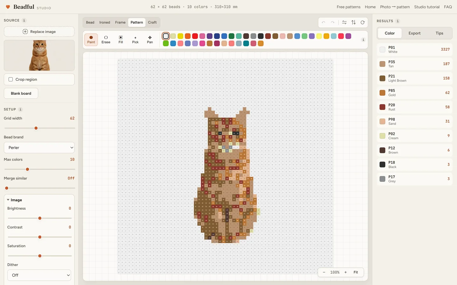Pick the selected white palette swatch

point(166,36)
